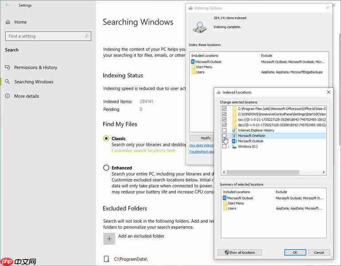The width and height of the screenshot is (341, 266).
Task: Click Exclude column header in Indexing Options
Action: click(x=267, y=56)
